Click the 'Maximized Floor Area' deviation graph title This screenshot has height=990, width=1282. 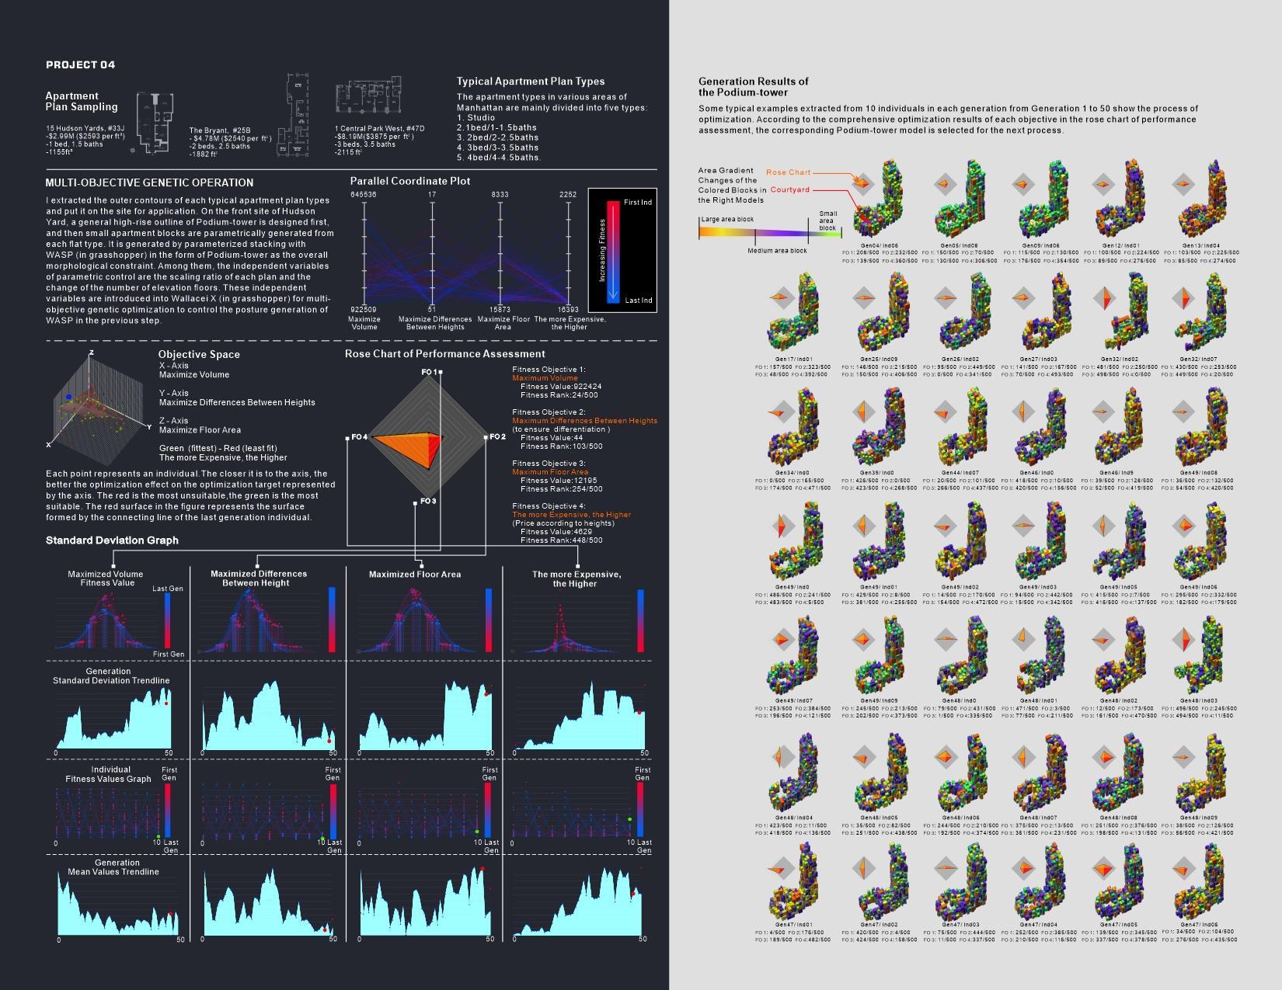point(415,575)
